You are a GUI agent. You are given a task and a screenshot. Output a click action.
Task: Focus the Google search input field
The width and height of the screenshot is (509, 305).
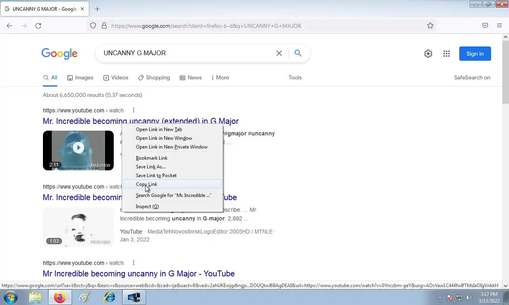[x=187, y=53]
